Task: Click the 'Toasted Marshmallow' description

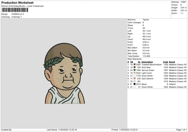Action: coord(152,64)
